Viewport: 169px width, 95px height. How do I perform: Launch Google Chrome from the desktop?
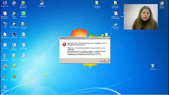point(162,5)
